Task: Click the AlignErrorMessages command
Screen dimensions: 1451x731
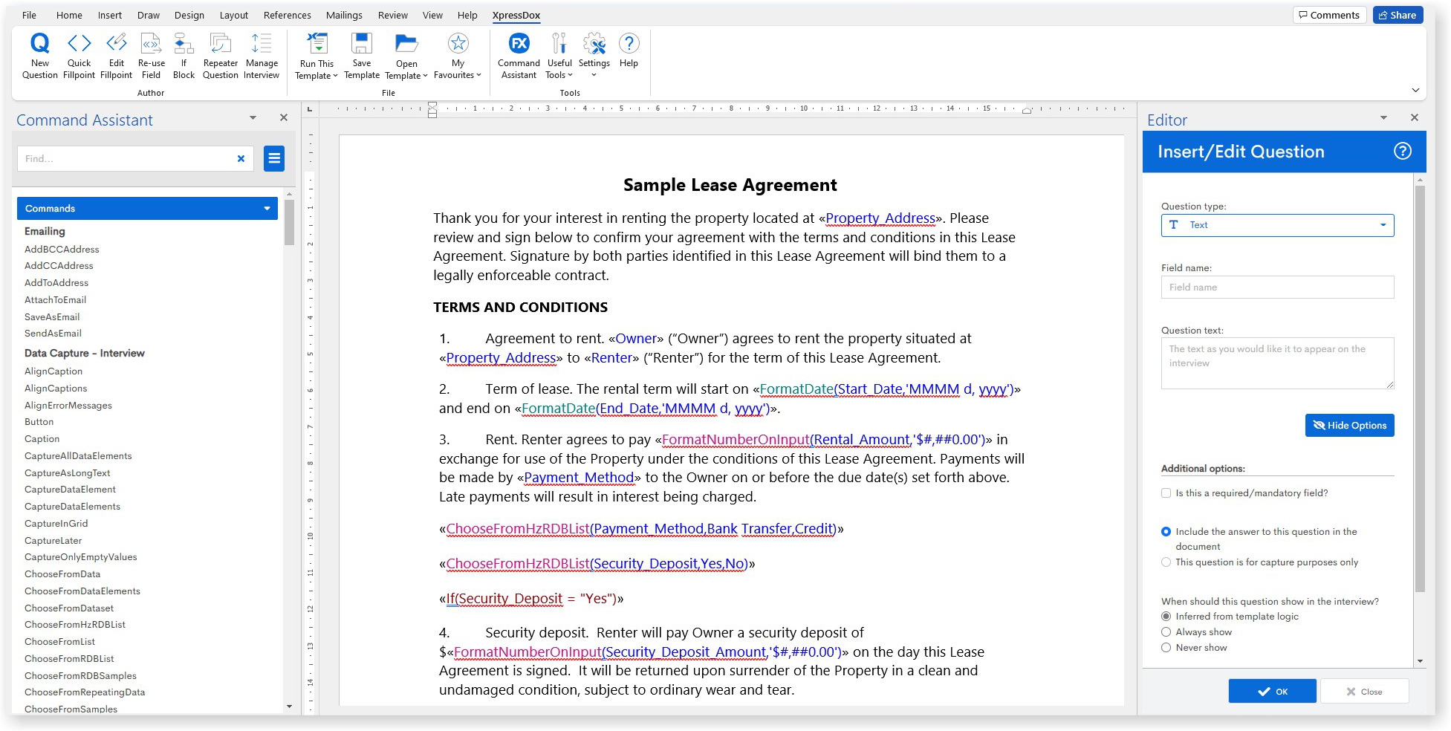Action: pyautogui.click(x=68, y=406)
